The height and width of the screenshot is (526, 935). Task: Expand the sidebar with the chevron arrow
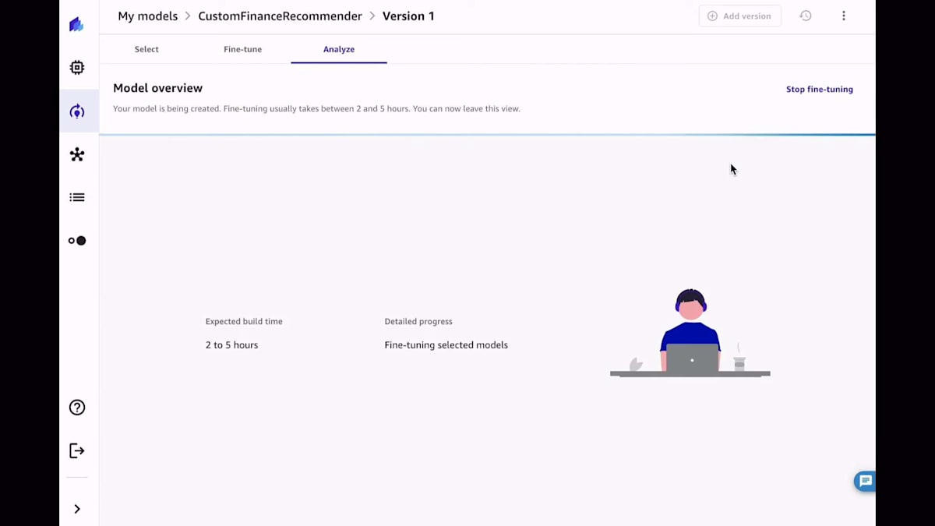(x=77, y=509)
